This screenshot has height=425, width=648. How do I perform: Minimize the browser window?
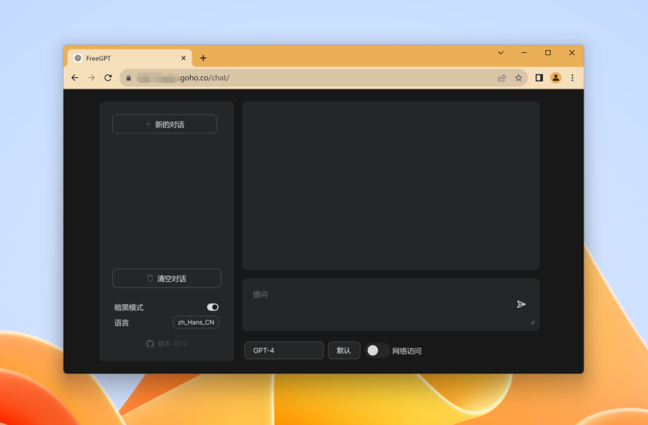524,52
